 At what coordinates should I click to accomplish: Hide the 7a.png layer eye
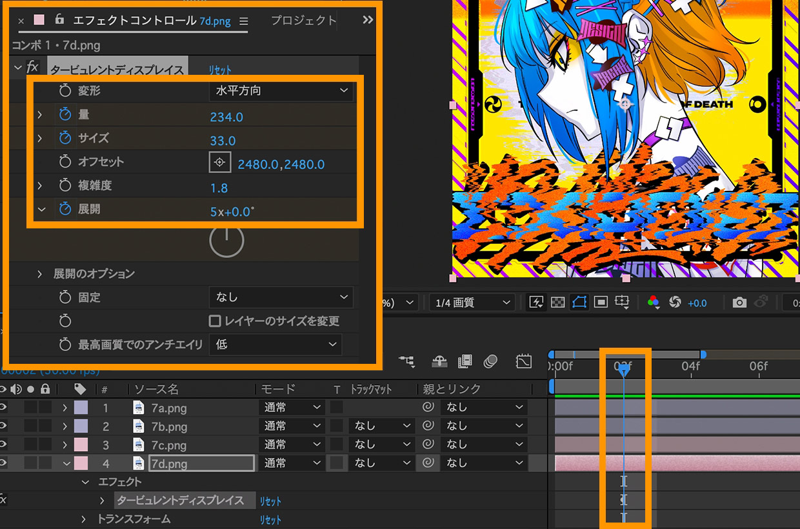[x=3, y=407]
